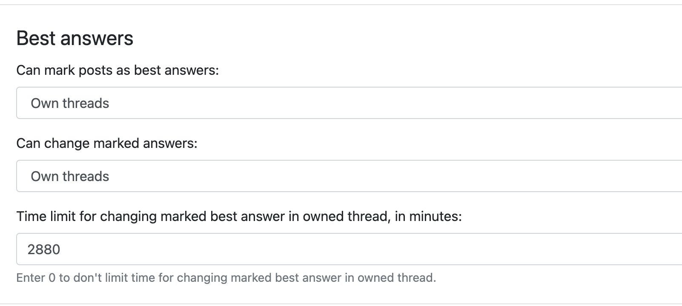Click the "Can change marked answers:" label

[107, 143]
